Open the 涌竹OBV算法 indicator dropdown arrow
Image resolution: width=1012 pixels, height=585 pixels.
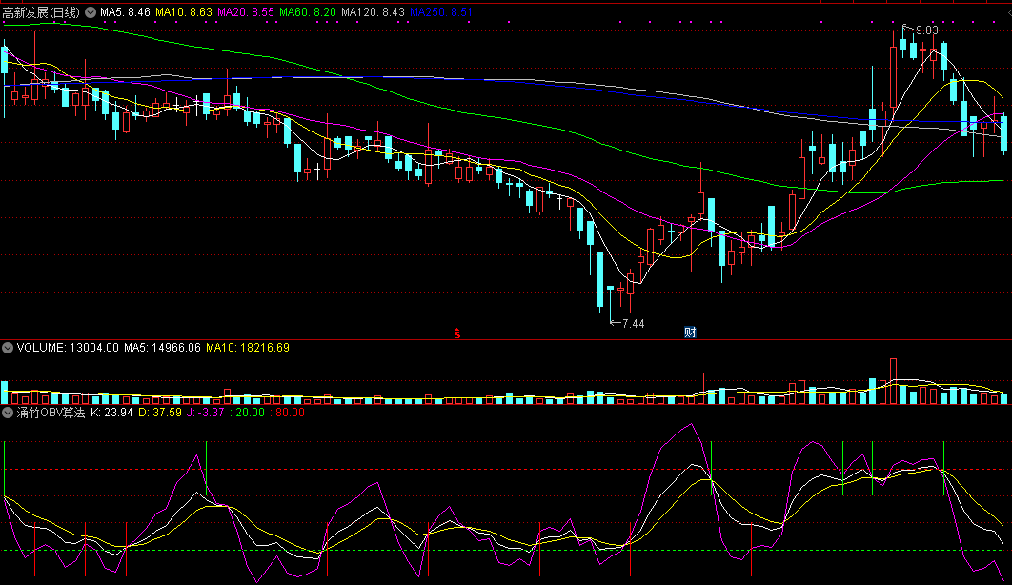tap(8, 413)
